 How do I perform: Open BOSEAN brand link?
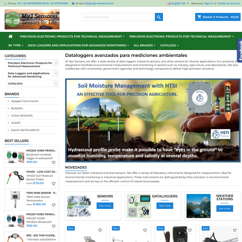pyautogui.click(x=17, y=108)
